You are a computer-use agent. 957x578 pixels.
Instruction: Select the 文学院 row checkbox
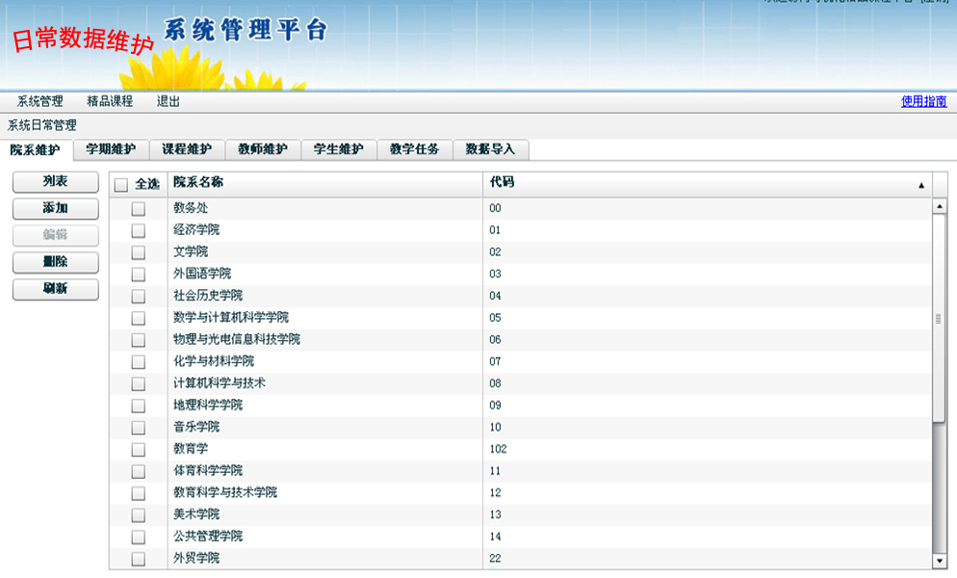(x=139, y=252)
